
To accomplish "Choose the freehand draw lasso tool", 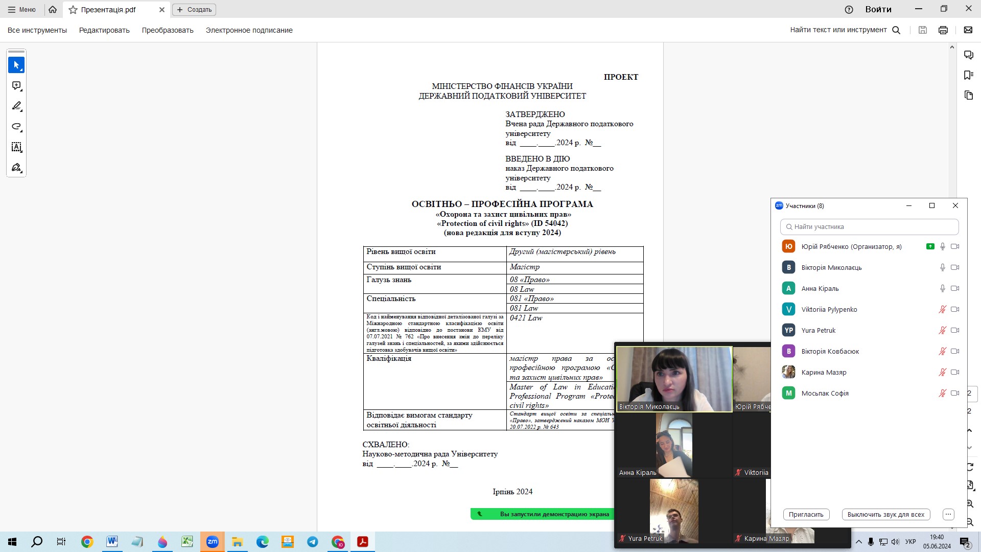I will pos(16,127).
